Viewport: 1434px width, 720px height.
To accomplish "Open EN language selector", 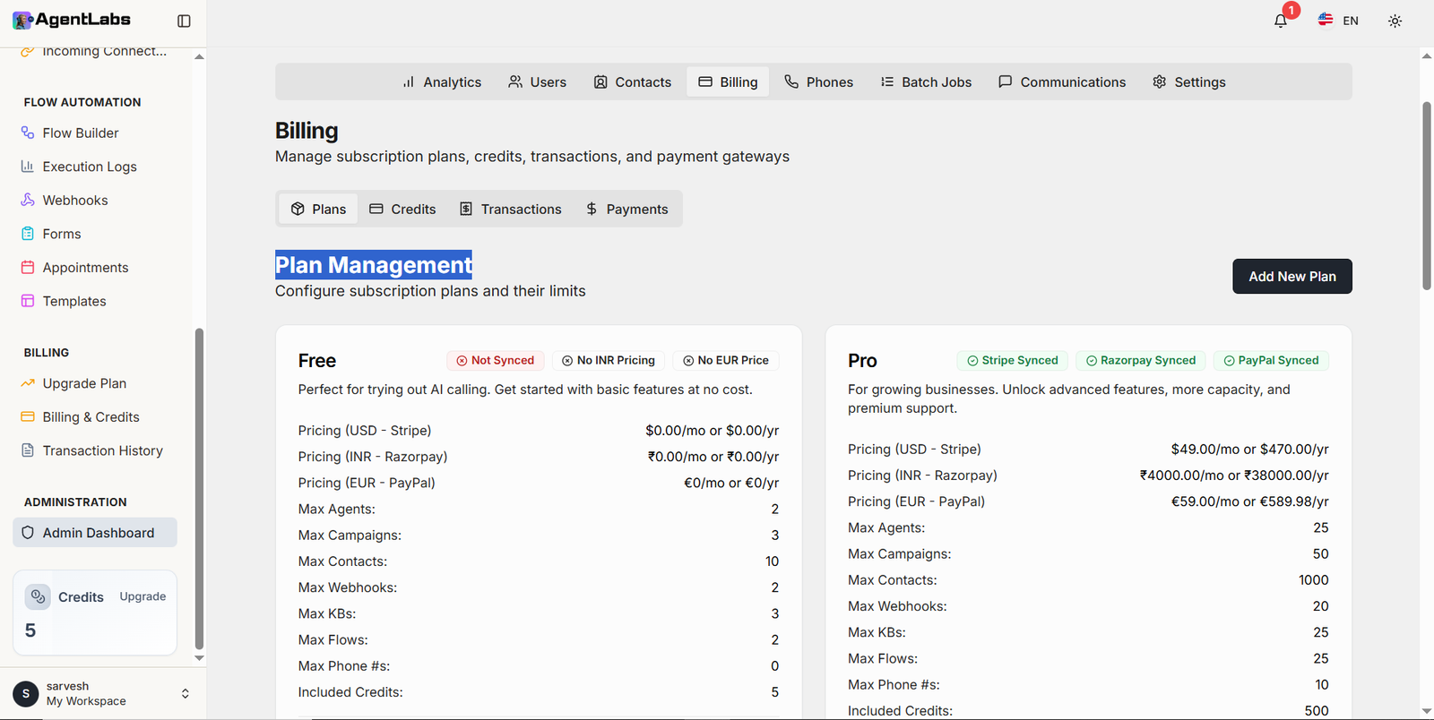I will (1338, 21).
